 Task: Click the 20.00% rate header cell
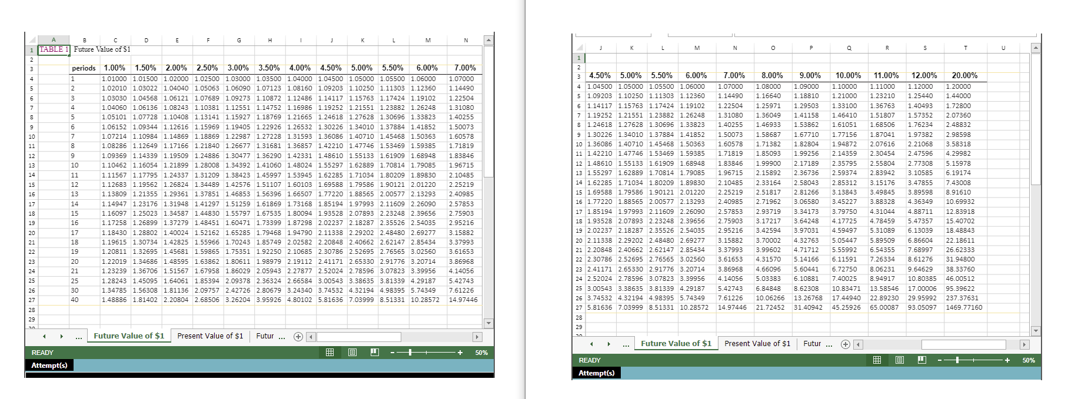(x=965, y=76)
